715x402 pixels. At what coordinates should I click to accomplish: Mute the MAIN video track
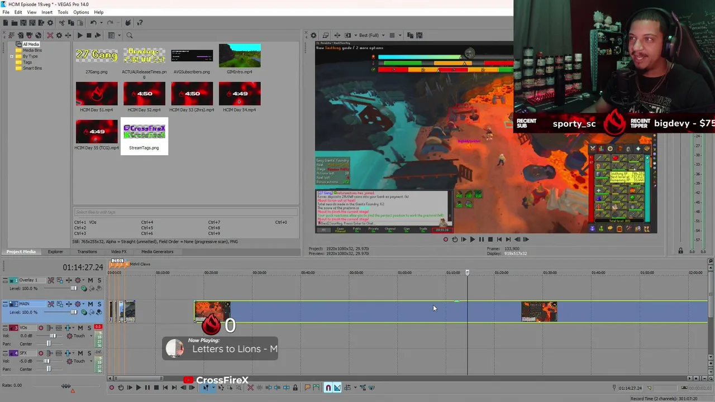click(x=90, y=304)
